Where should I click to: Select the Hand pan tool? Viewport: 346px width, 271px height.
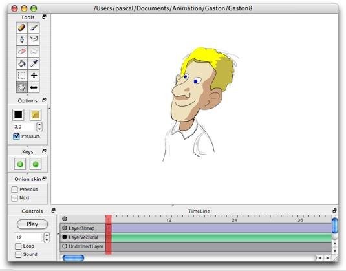point(21,87)
